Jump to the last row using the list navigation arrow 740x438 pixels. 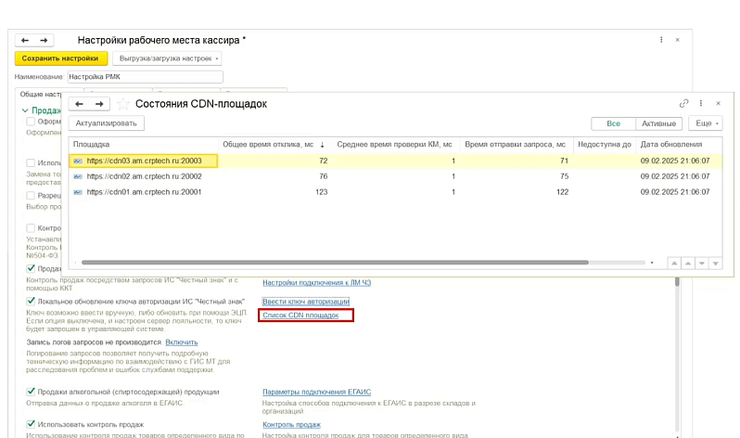(x=716, y=264)
